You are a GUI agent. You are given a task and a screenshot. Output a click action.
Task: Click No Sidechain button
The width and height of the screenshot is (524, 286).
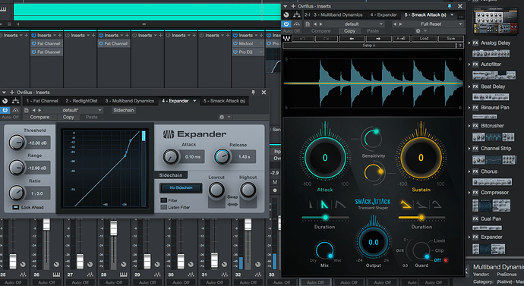181,188
